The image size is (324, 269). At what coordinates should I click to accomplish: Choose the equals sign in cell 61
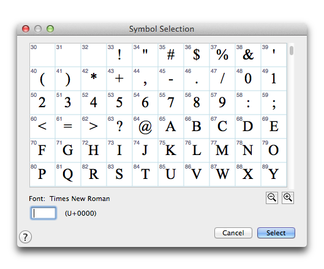68,126
